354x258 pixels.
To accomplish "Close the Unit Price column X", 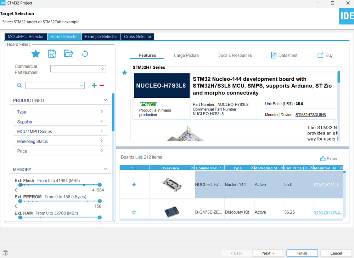I will 311,168.
